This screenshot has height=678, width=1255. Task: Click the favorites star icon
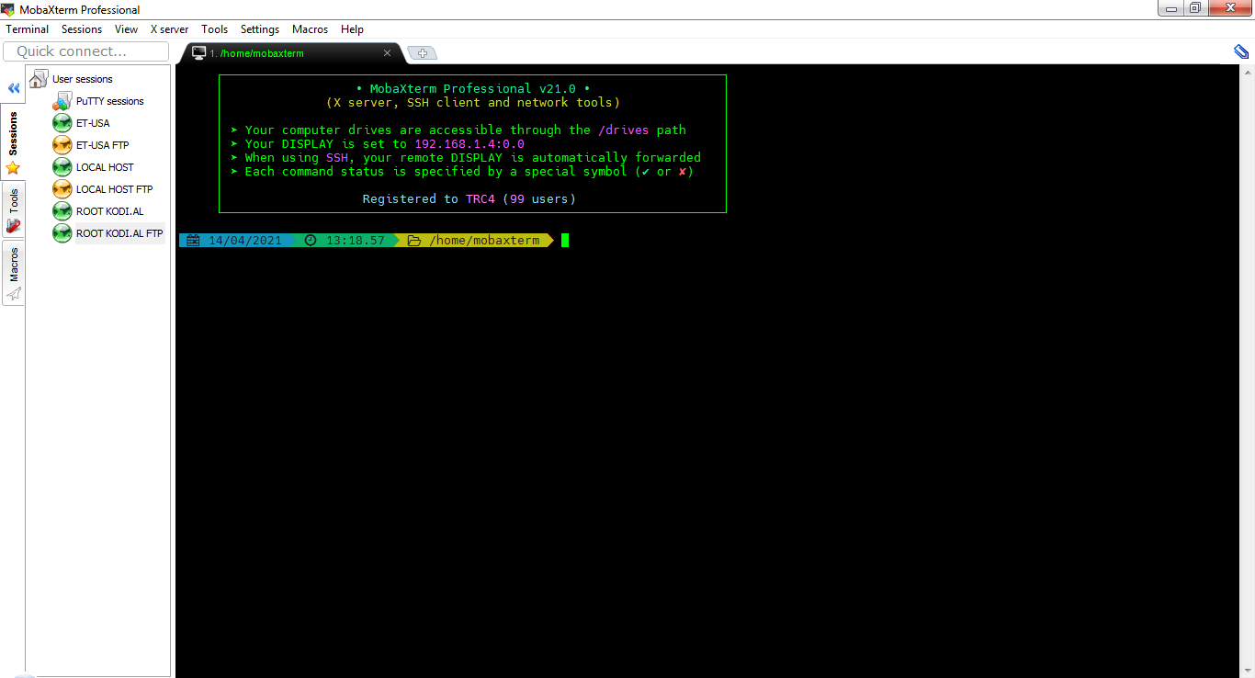pyautogui.click(x=13, y=168)
